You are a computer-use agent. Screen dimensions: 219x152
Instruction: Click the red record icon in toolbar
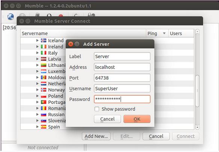click(x=61, y=15)
